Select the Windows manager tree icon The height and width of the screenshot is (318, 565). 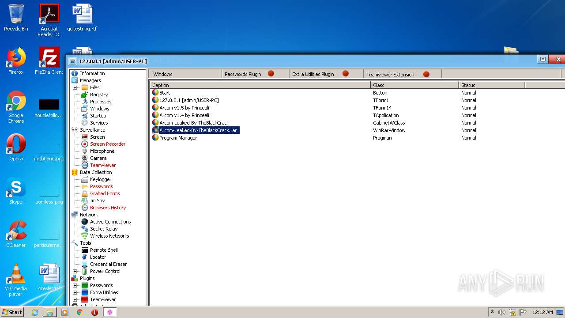85,109
